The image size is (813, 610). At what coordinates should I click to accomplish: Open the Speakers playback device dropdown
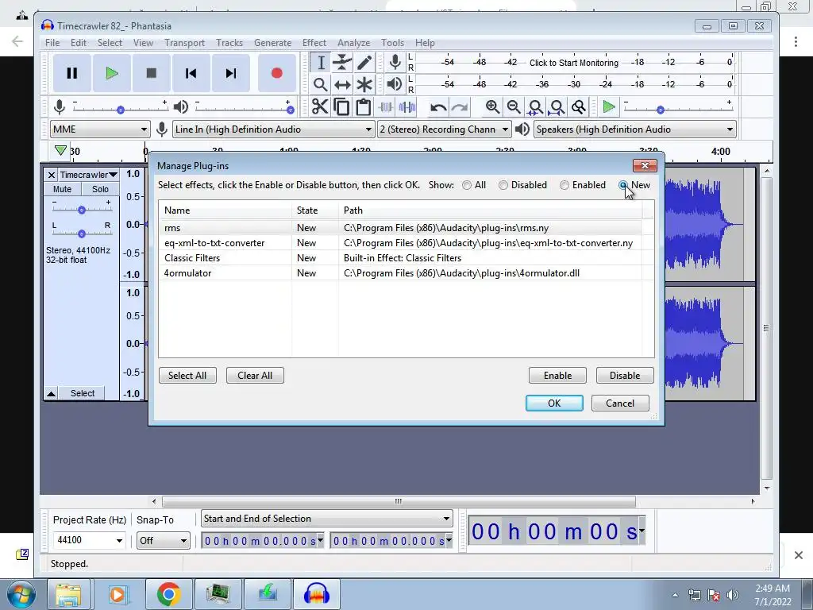coord(635,129)
